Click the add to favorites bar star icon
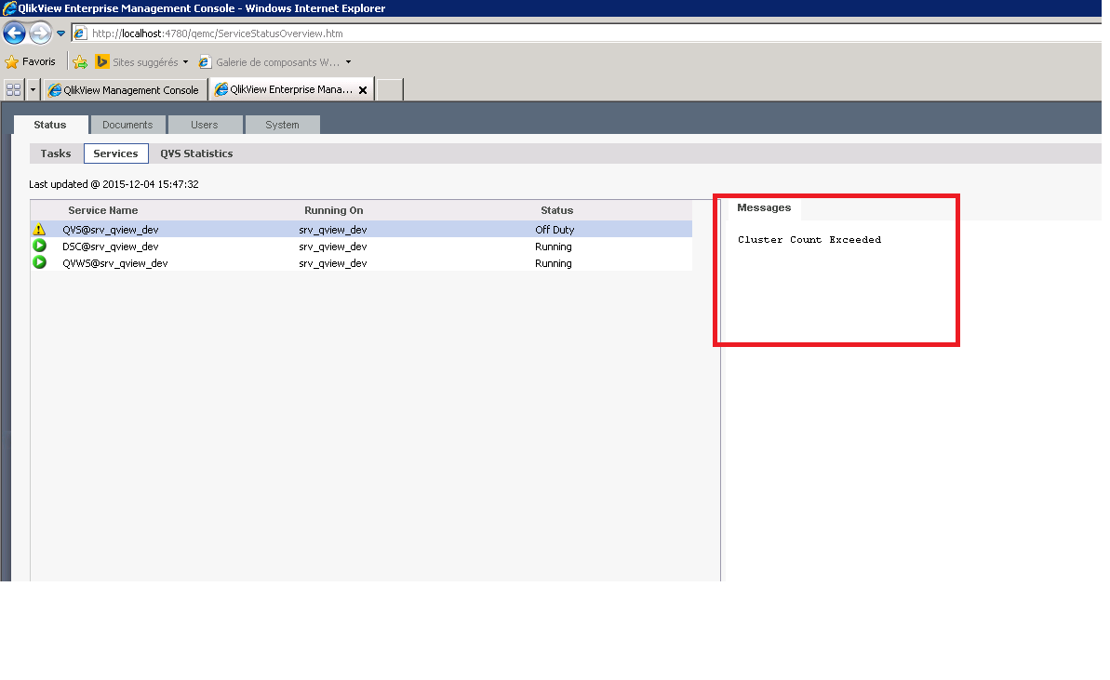This screenshot has height=680, width=1110. (80, 62)
